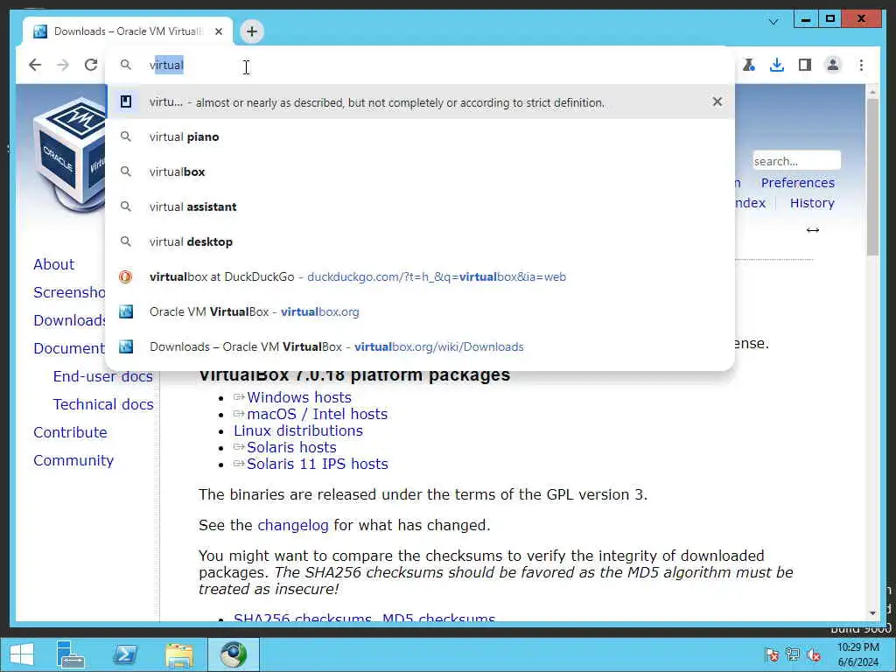The width and height of the screenshot is (896, 672).
Task: Launch PowerShell from the taskbar
Action: (125, 654)
